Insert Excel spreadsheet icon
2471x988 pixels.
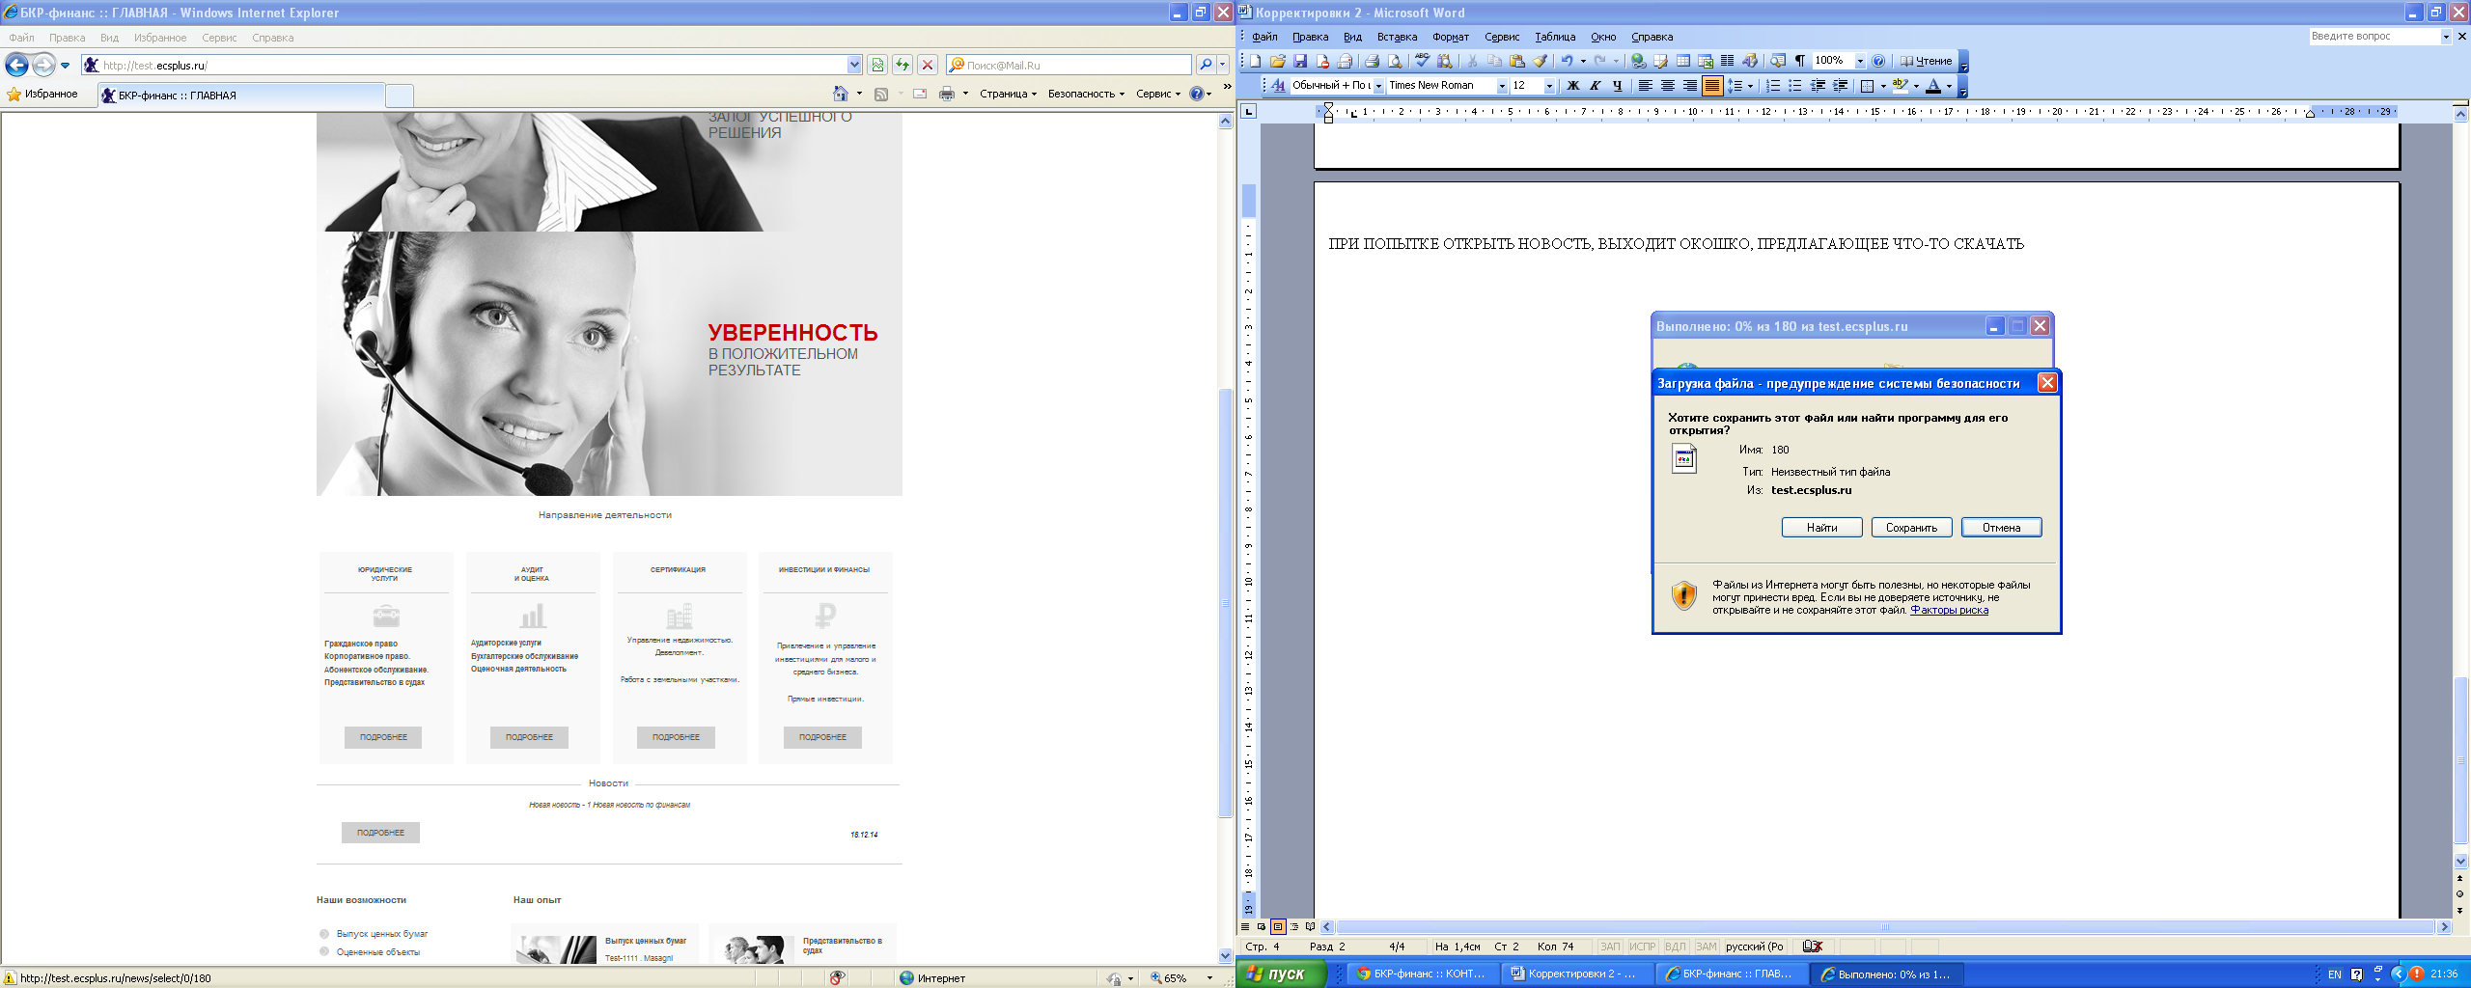(1706, 61)
